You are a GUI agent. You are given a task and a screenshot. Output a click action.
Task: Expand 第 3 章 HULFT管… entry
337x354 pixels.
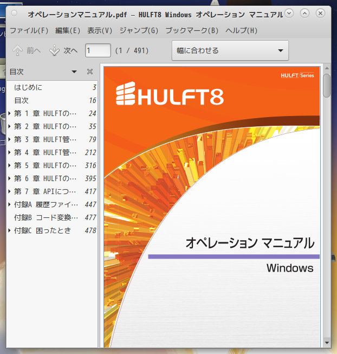pyautogui.click(x=9, y=139)
